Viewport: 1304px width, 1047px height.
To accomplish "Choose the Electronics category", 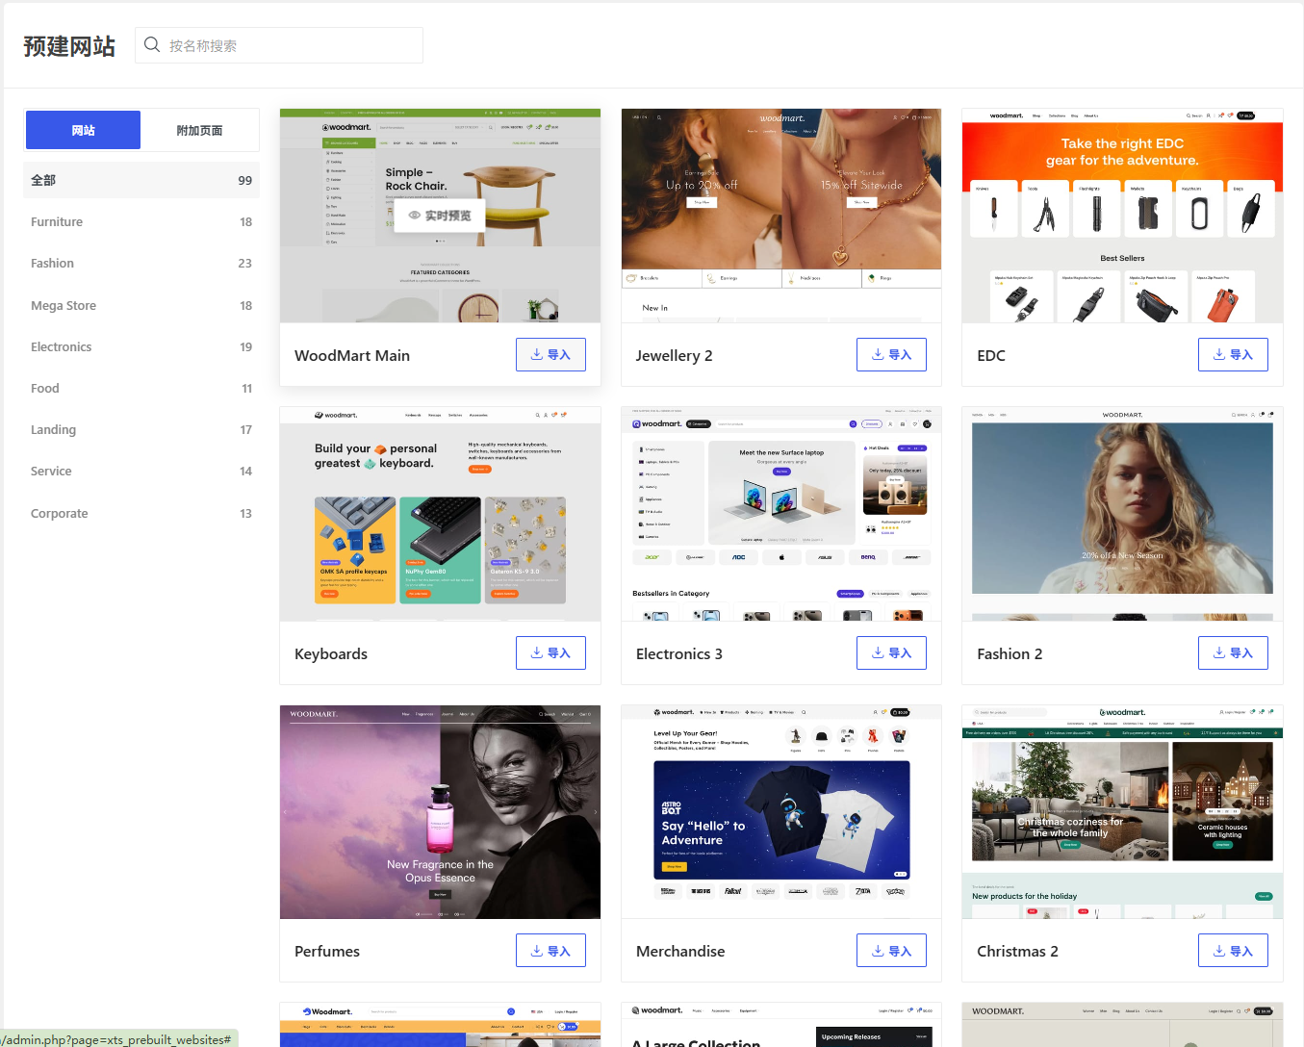I will (141, 347).
